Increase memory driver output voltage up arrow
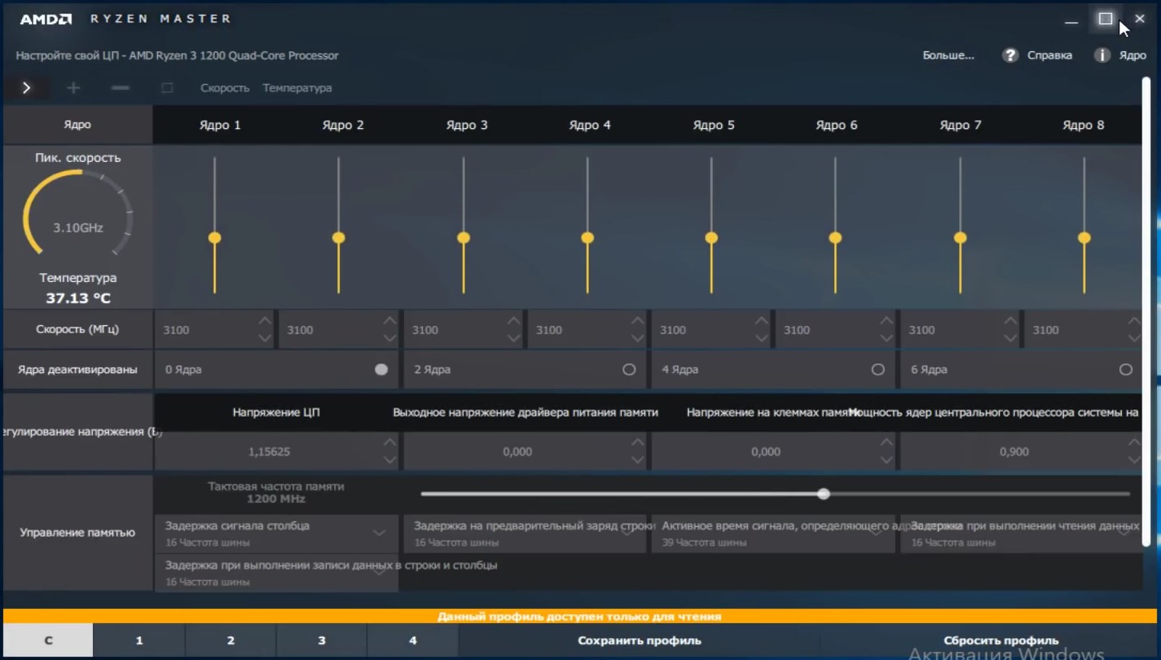This screenshot has height=660, width=1161. click(x=637, y=442)
